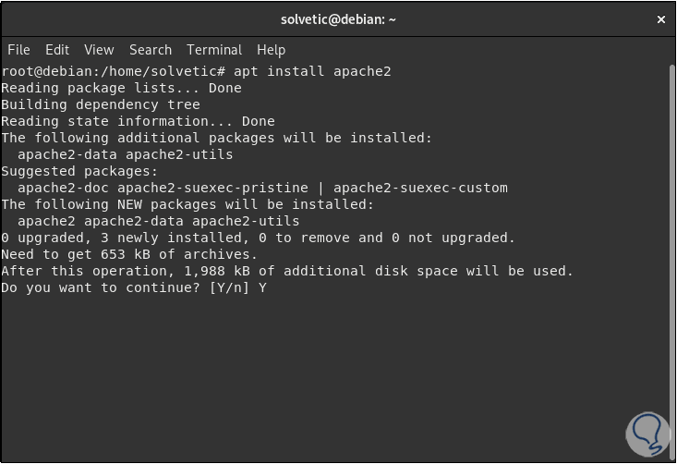This screenshot has height=464, width=677.
Task: Close the terminal window with the X
Action: [661, 19]
